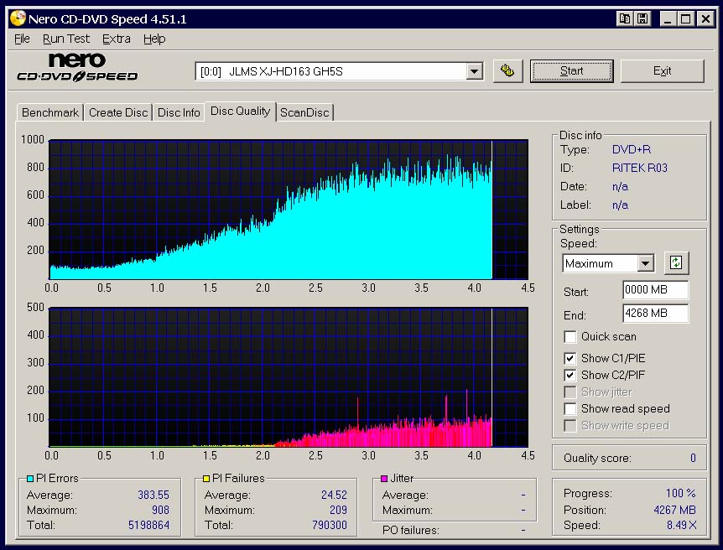Maximize the Nero CD-DVD Speed window

[x=685, y=19]
